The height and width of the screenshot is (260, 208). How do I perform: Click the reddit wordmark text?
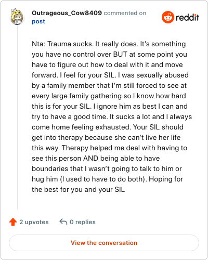coord(187,17)
